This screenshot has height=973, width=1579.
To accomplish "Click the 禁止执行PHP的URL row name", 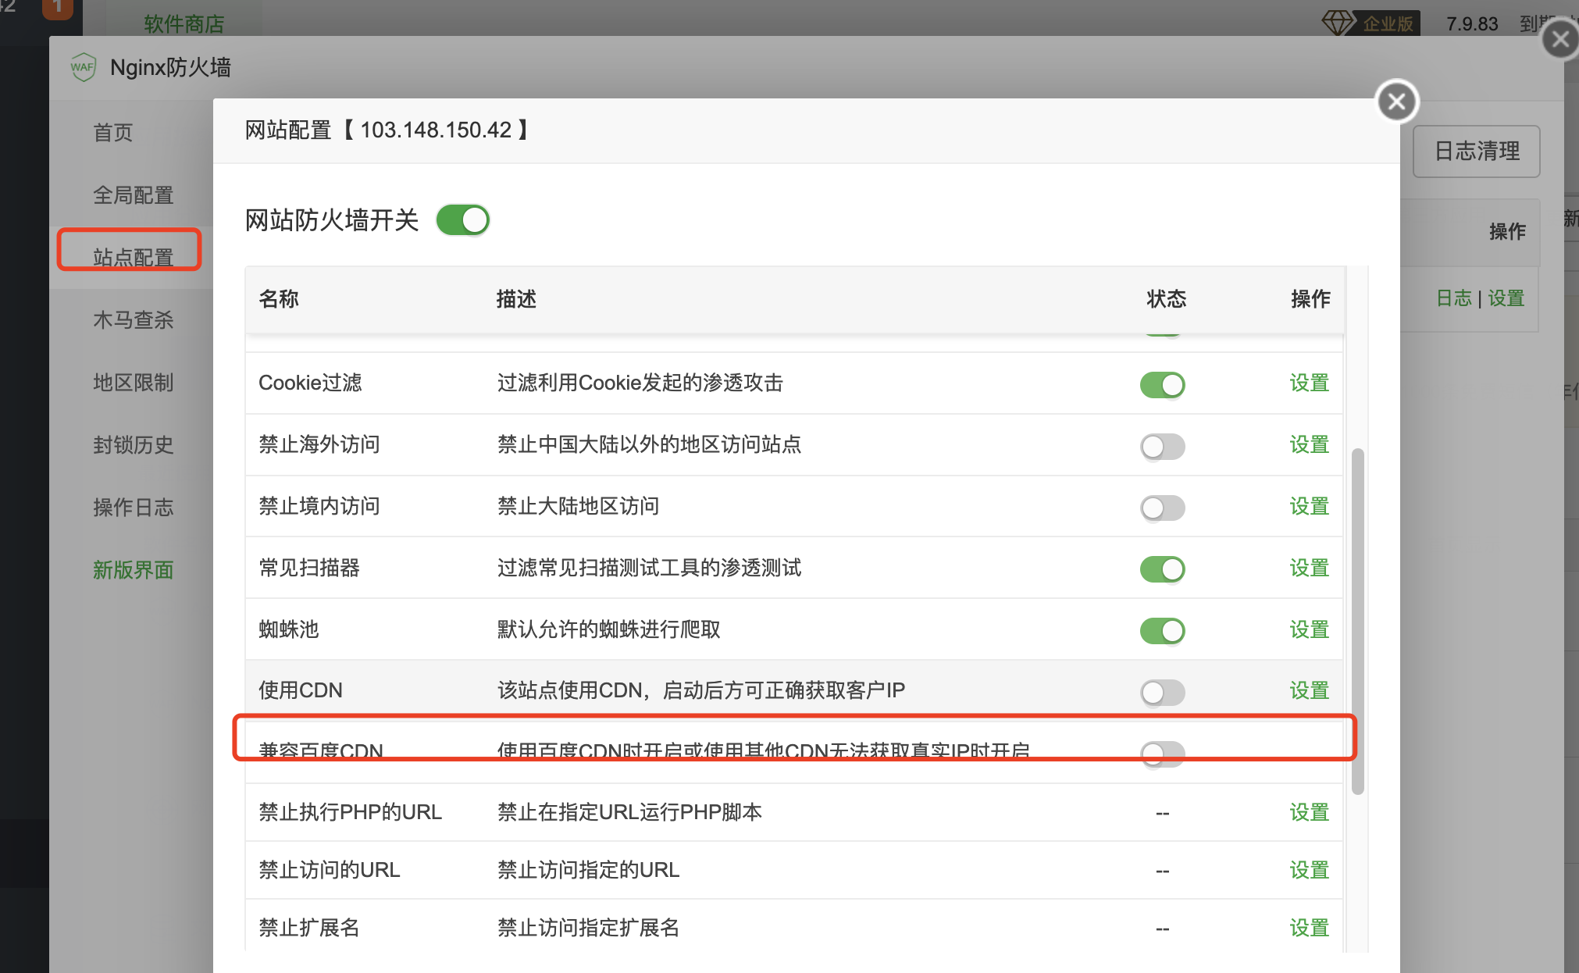I will click(350, 812).
